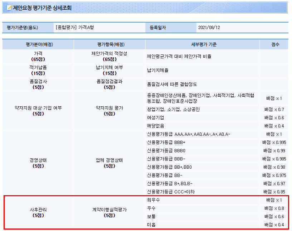The image size is (292, 231).
Task: Click the '평가기준명(용도)' label
Action: click(x=23, y=28)
